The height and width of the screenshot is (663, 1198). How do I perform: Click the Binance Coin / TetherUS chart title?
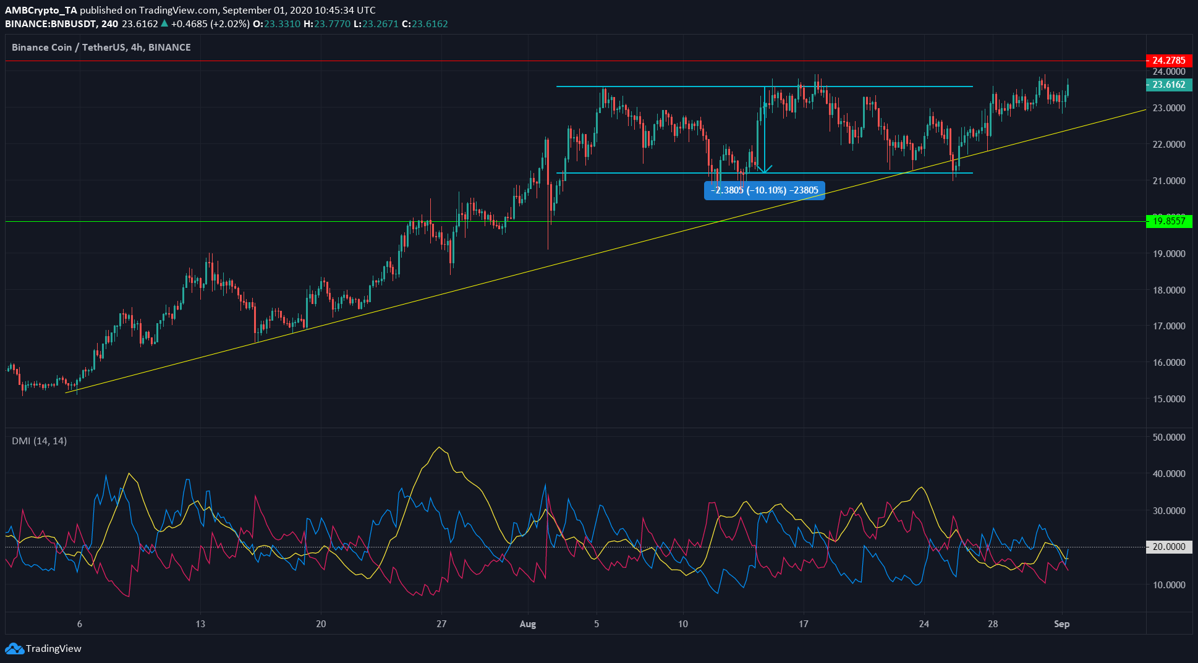[x=101, y=48]
